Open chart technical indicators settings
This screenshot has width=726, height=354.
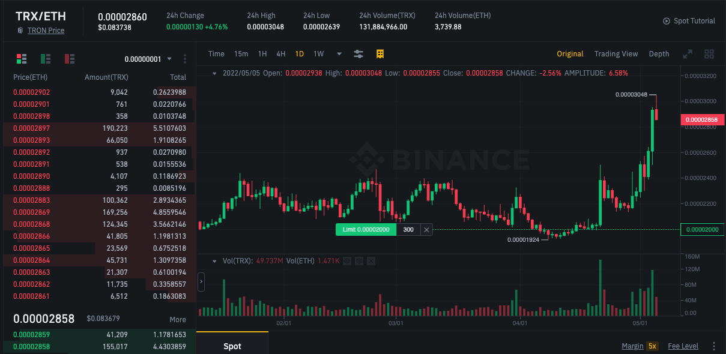point(358,54)
